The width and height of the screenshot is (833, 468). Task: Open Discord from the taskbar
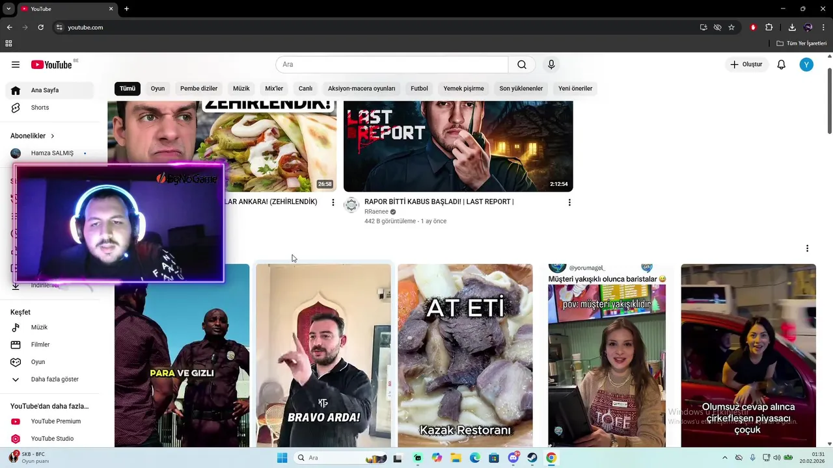(x=513, y=458)
